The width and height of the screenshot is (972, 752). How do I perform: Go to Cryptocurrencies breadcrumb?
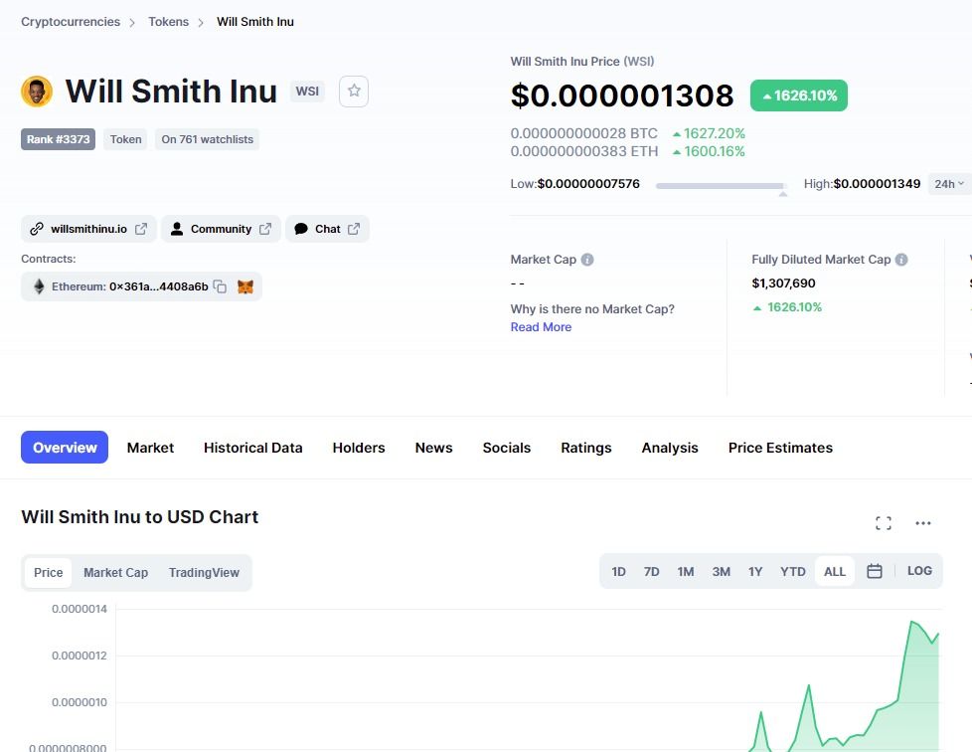click(x=71, y=22)
